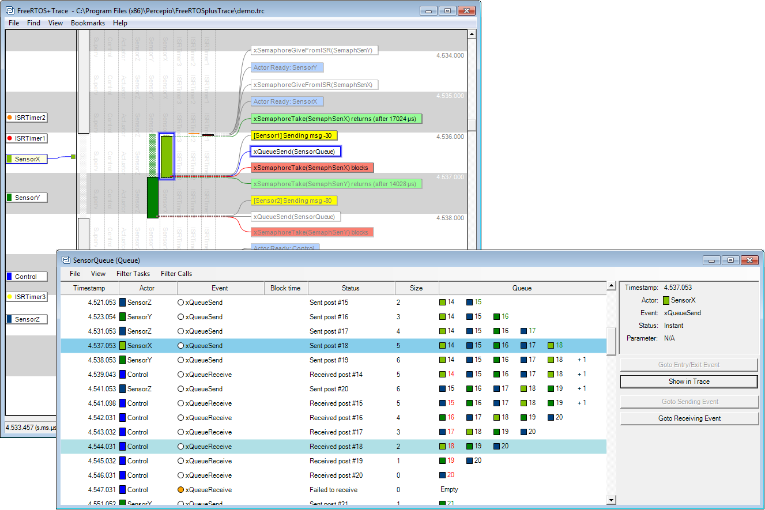The width and height of the screenshot is (765, 510).
Task: Click the Goto Receiving Event button
Action: (x=689, y=418)
